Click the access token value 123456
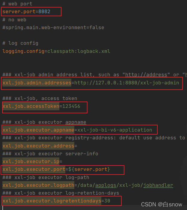This screenshot has height=210, width=187. pyautogui.click(x=71, y=106)
